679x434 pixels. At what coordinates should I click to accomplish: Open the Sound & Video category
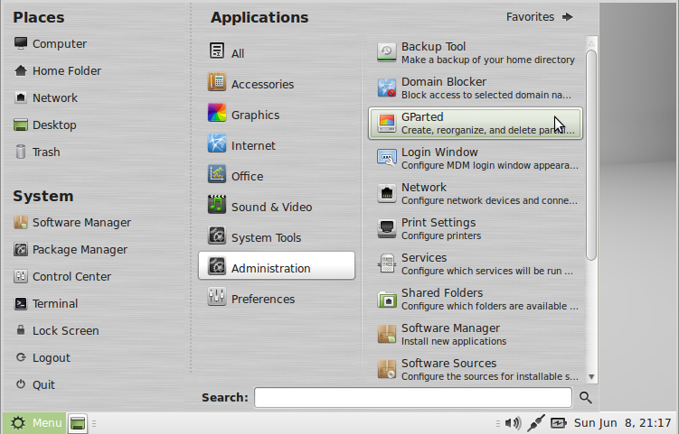coord(277,207)
